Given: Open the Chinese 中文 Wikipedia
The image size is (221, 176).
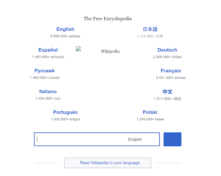Looking at the screenshot, I should (x=167, y=92).
